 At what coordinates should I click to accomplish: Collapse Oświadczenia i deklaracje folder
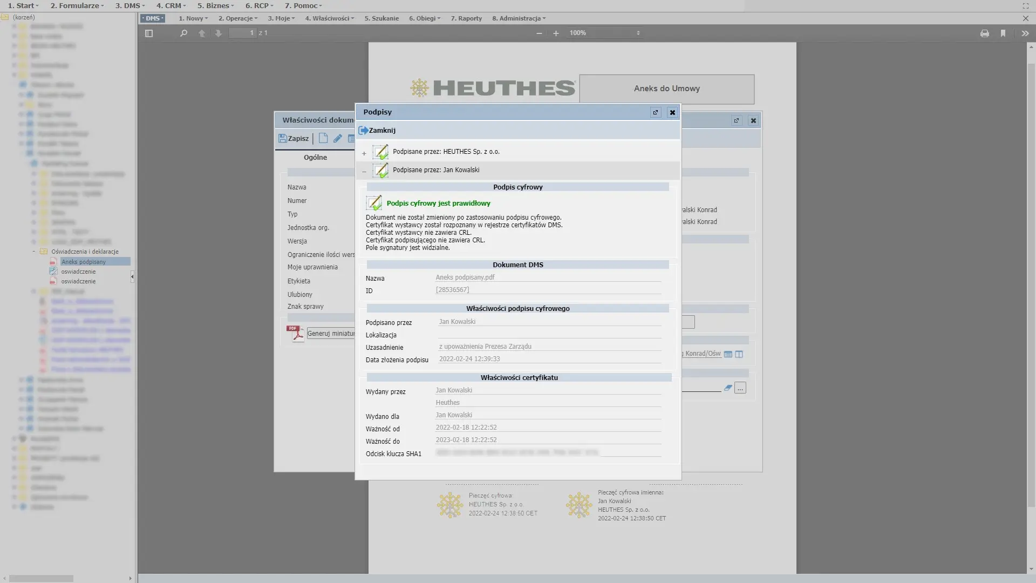click(33, 252)
